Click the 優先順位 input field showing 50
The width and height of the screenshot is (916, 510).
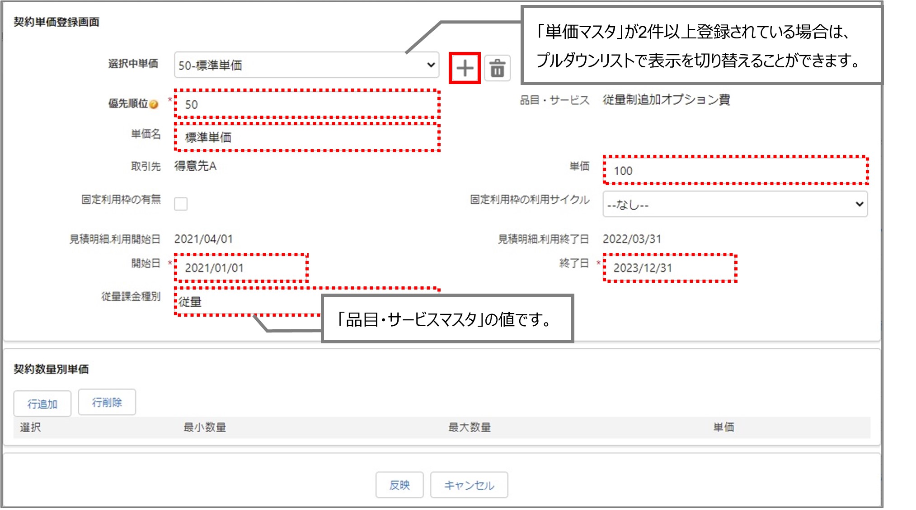[307, 104]
